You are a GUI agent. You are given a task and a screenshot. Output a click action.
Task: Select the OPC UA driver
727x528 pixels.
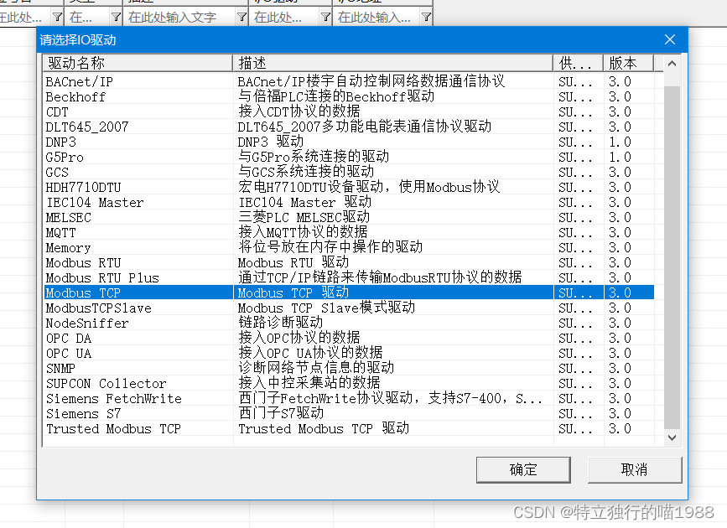[x=126, y=353]
